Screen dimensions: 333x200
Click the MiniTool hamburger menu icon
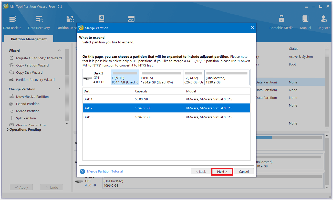point(307,6)
